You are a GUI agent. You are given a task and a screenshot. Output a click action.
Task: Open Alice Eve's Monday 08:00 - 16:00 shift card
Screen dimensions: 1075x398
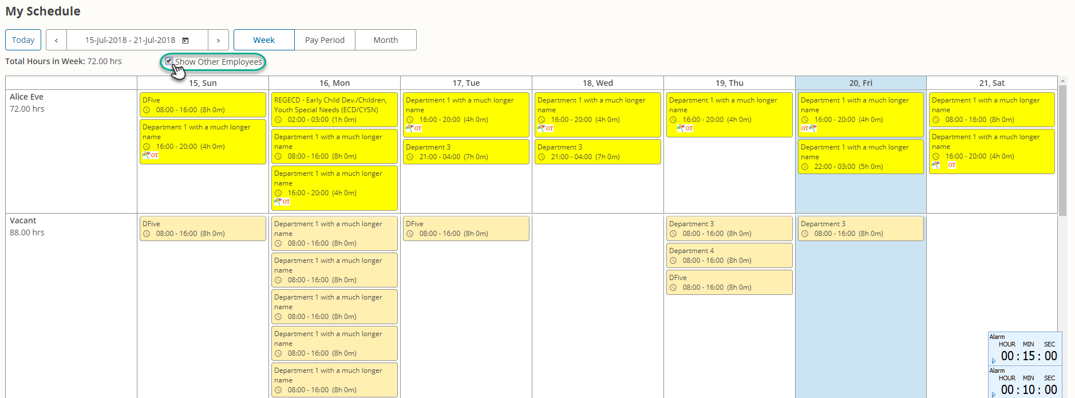[334, 147]
